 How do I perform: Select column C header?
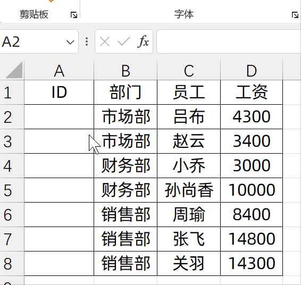coord(189,70)
